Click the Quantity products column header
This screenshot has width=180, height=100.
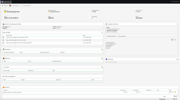[148, 90]
